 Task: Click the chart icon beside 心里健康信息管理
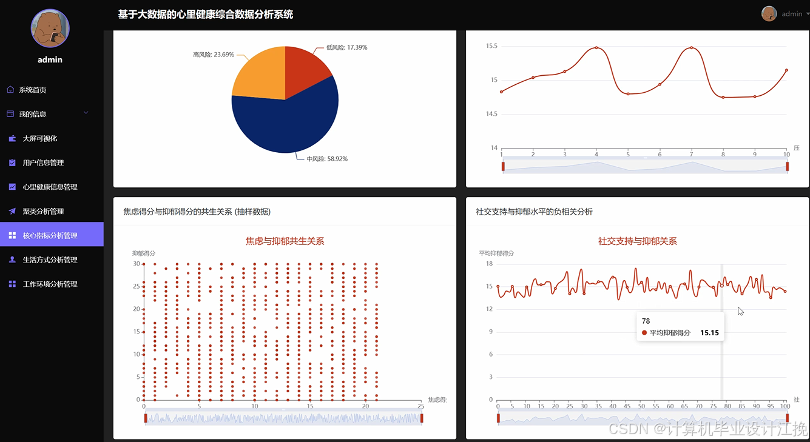12,187
